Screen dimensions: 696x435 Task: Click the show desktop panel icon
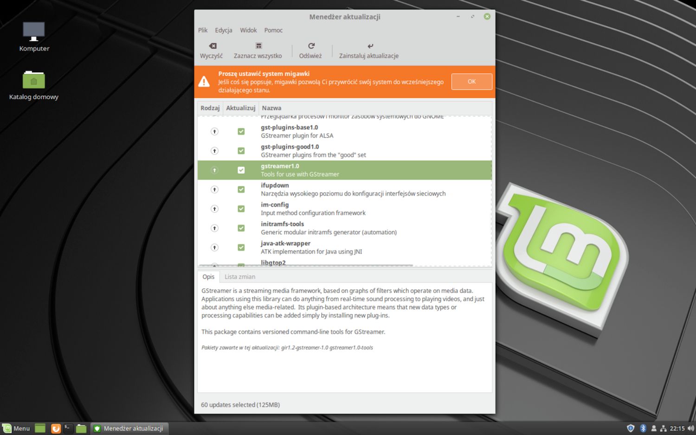tap(40, 429)
